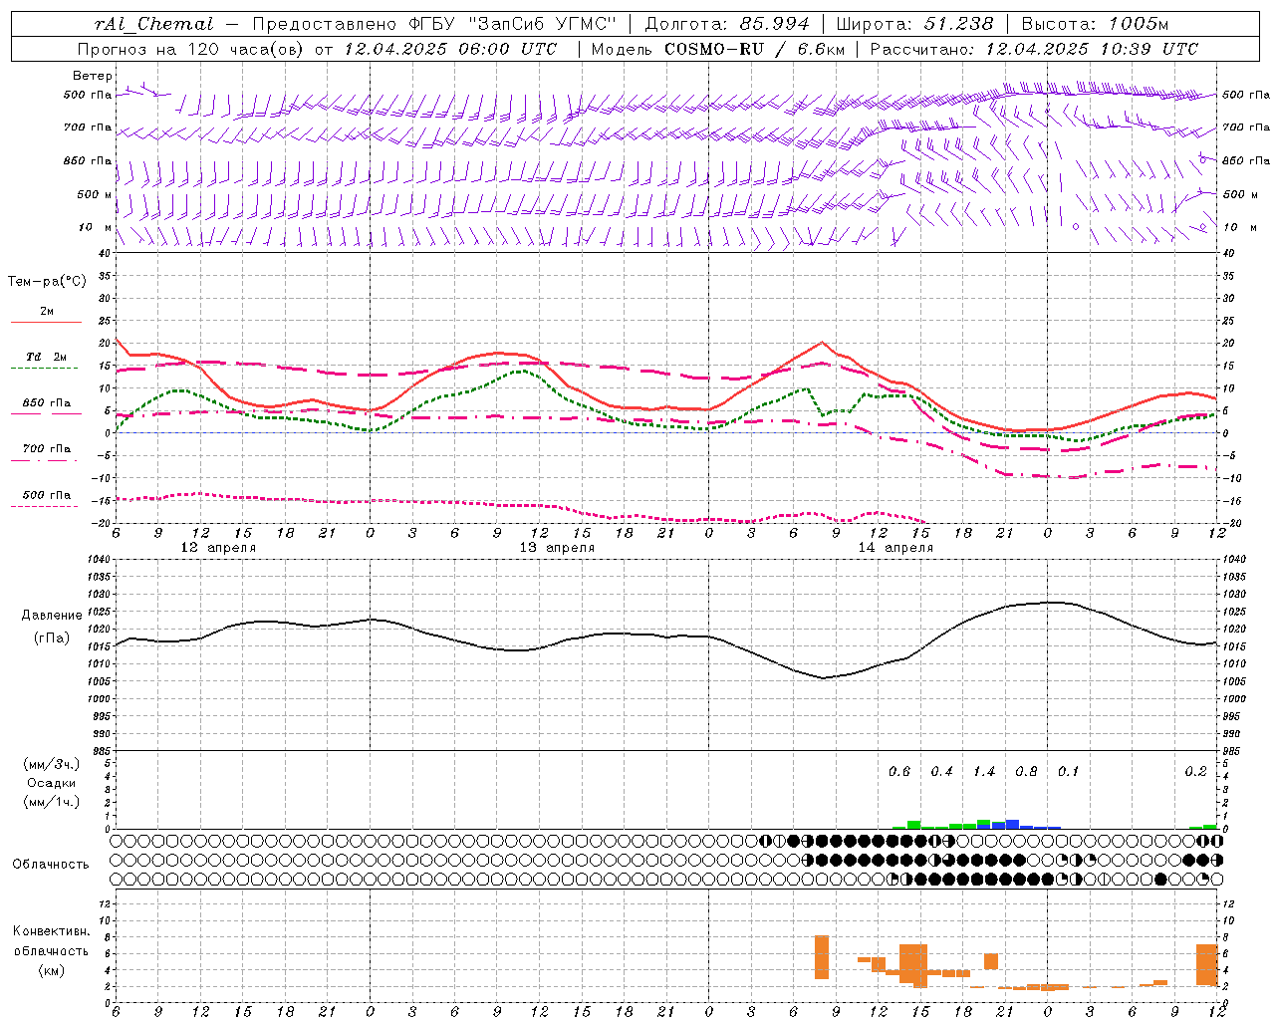This screenshot has width=1275, height=1020.
Task: Click the '(мм/3ч.)' precipitation unit label
Action: tap(51, 764)
